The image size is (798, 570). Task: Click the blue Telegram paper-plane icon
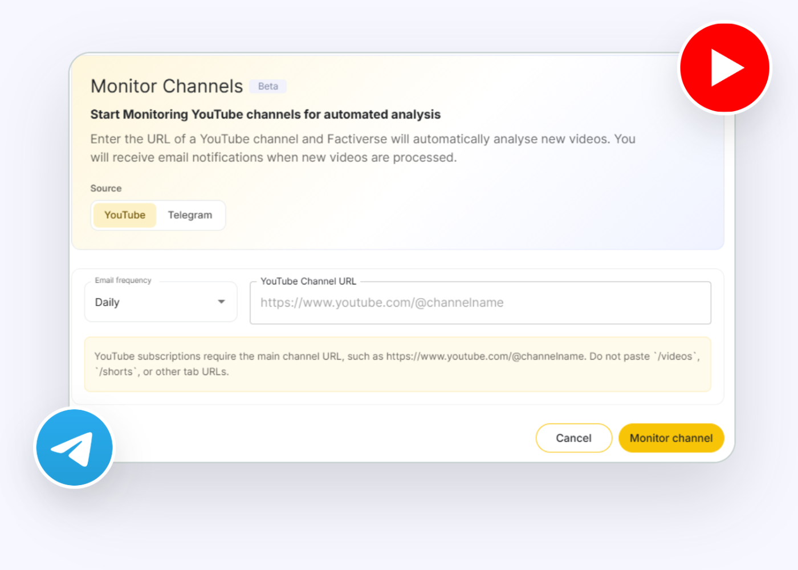pyautogui.click(x=74, y=447)
